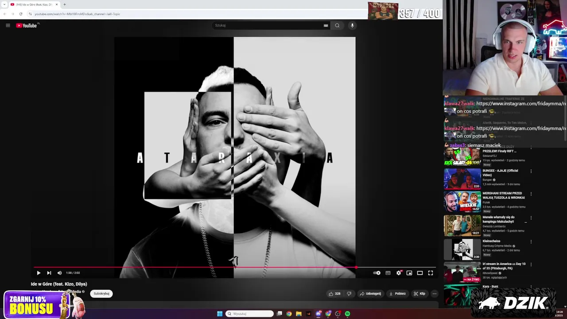The width and height of the screenshot is (567, 319).
Task: Open Discord from the taskbar
Action: tap(318, 314)
